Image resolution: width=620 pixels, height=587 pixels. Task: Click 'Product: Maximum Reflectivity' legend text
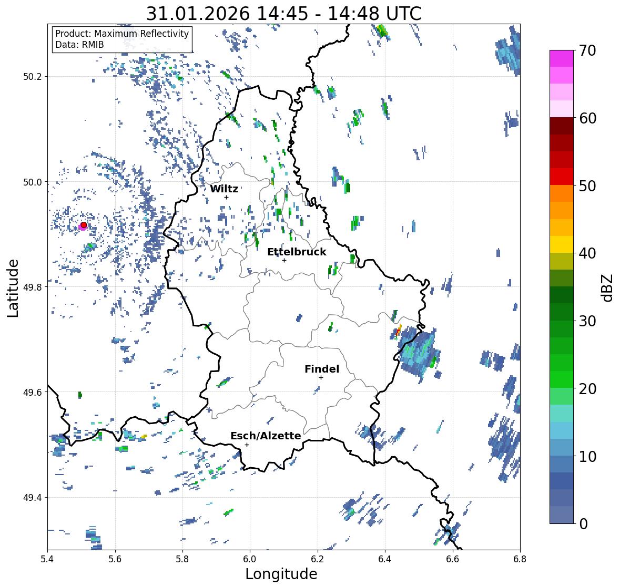coord(122,34)
